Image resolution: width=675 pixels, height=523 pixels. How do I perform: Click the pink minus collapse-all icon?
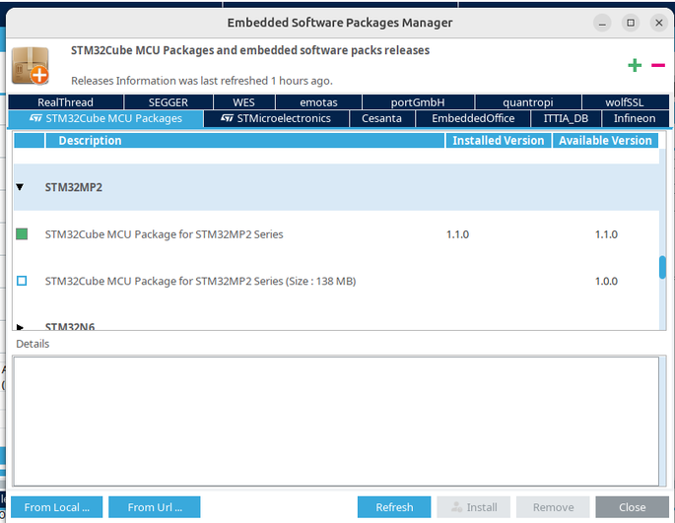tap(658, 65)
